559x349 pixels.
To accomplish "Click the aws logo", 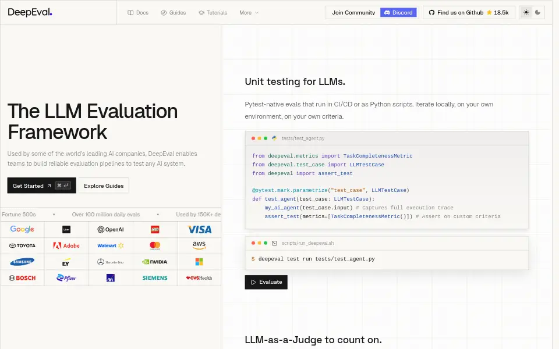I will click(x=199, y=245).
